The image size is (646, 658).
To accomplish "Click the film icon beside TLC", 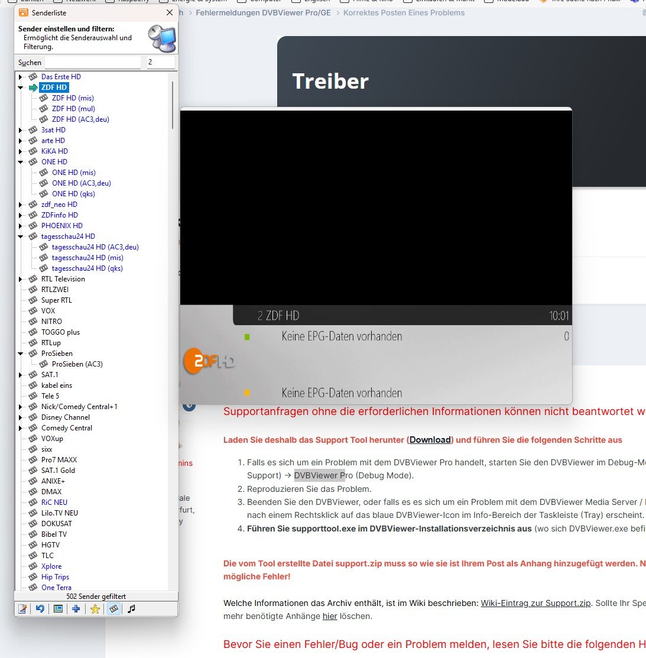I will click(33, 555).
